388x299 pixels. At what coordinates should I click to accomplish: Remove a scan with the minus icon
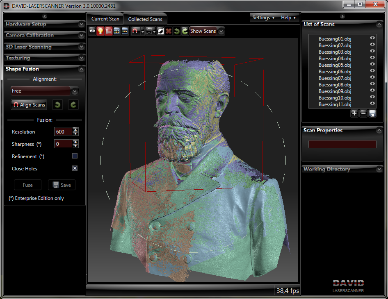click(363, 113)
